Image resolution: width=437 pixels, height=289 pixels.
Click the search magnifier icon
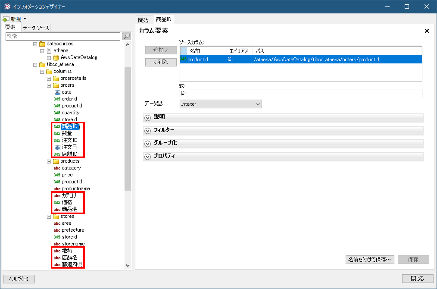126,36
